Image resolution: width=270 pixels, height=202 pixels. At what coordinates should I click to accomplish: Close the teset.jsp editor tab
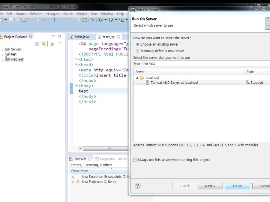tap(118, 37)
